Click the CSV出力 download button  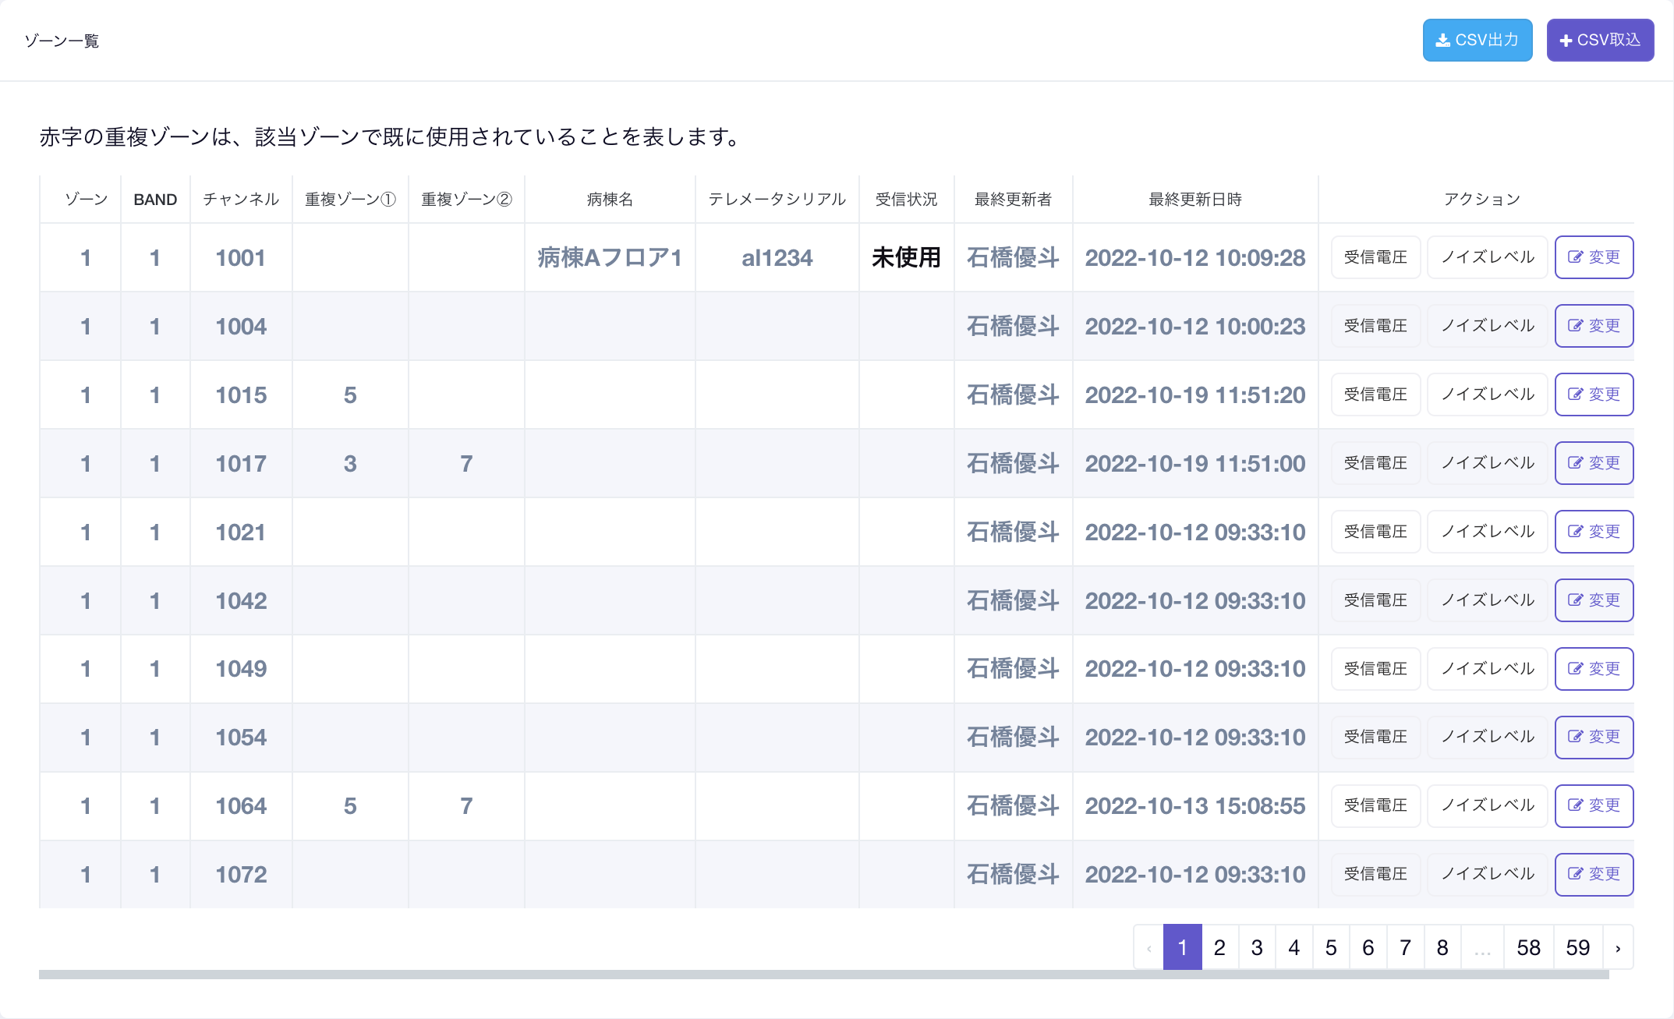1477,40
